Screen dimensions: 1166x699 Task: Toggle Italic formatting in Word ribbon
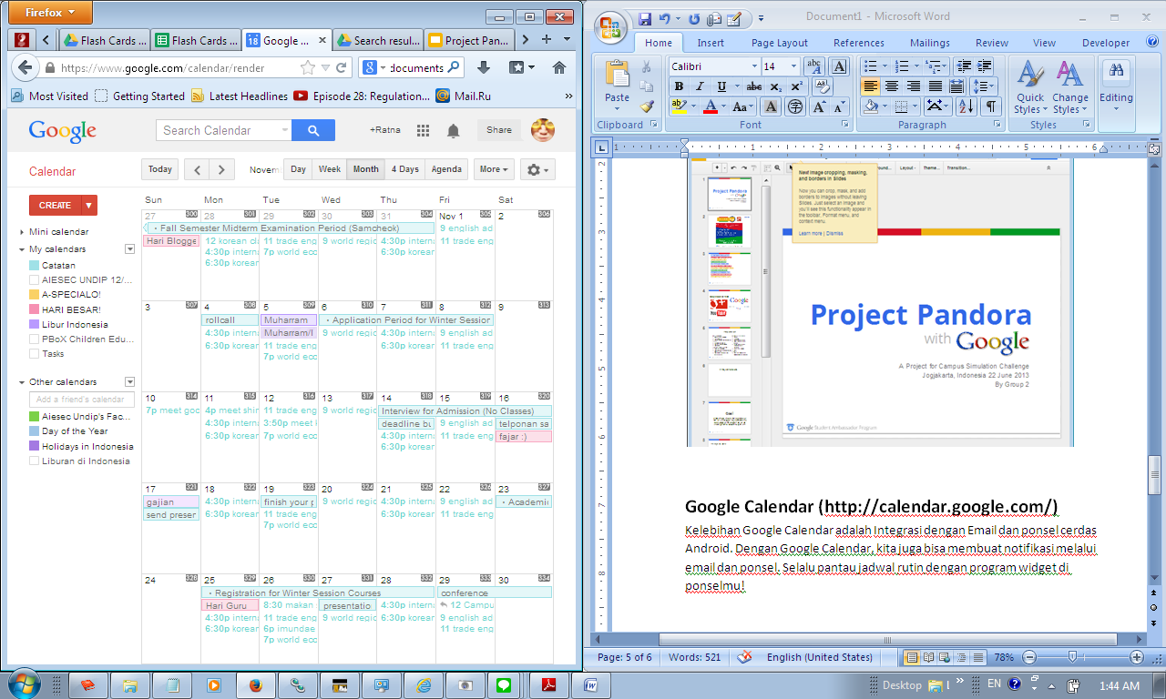pyautogui.click(x=700, y=86)
